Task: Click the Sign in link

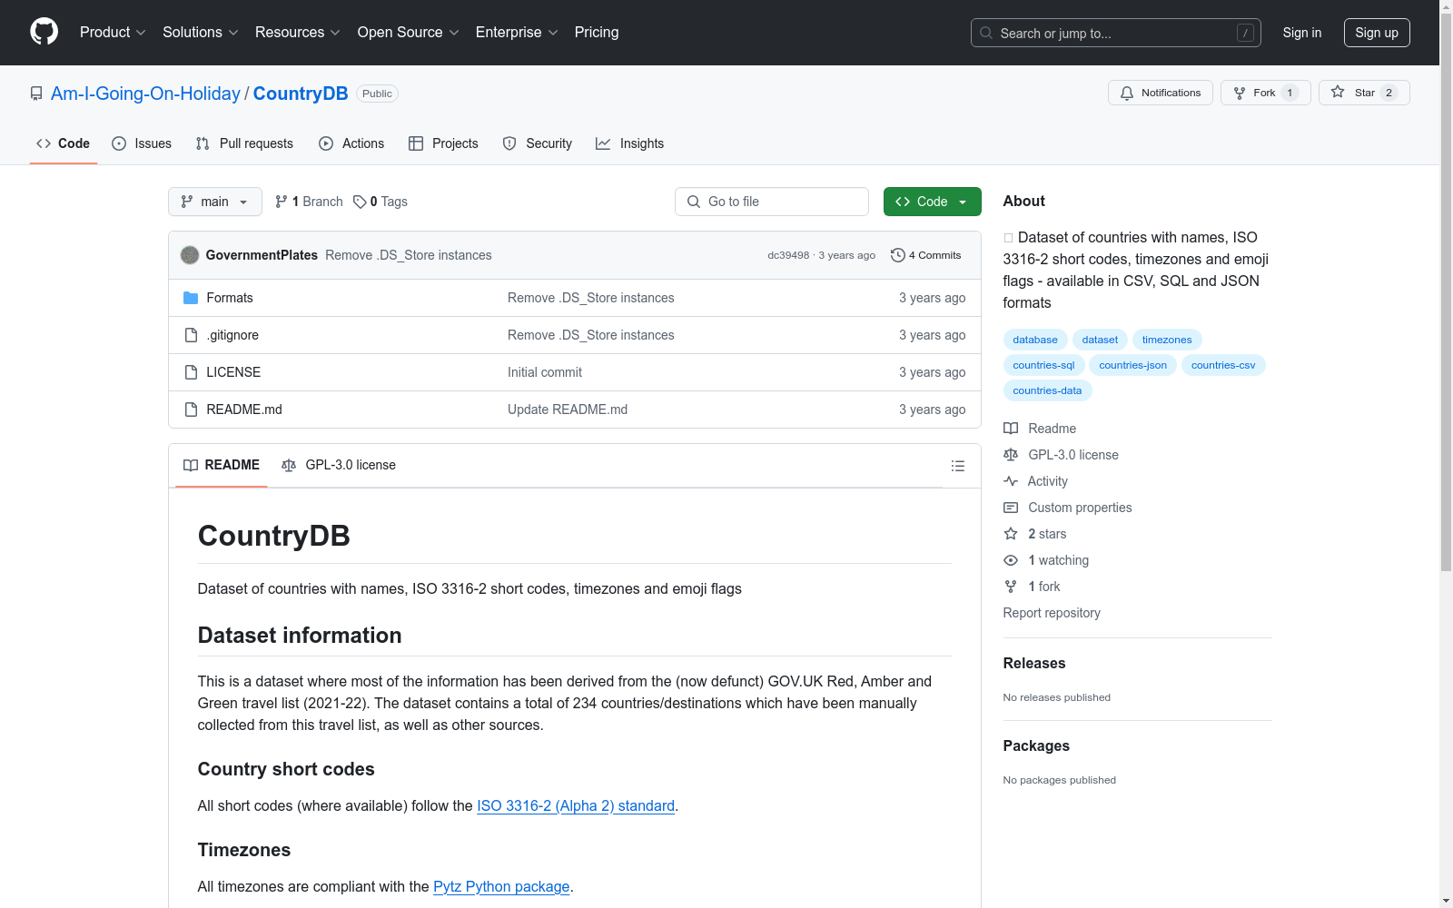Action: [1302, 33]
